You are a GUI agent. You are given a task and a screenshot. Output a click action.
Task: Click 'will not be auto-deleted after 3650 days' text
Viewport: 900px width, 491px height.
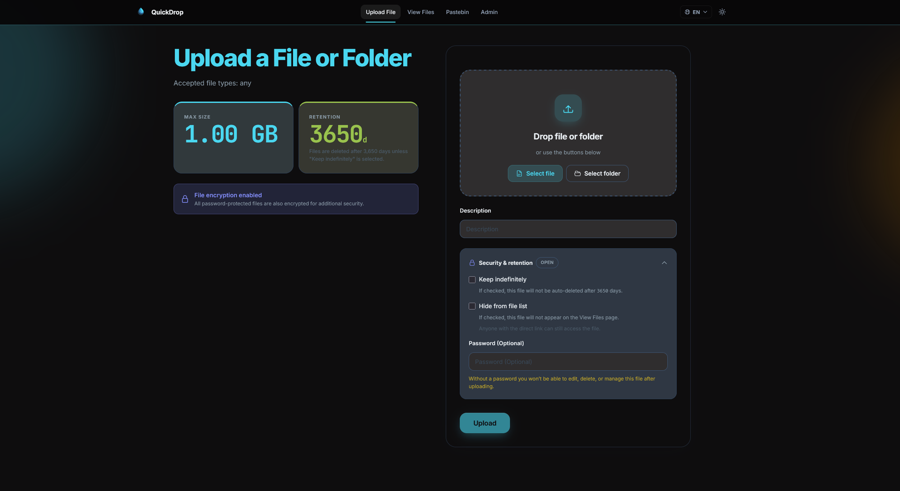[551, 291]
